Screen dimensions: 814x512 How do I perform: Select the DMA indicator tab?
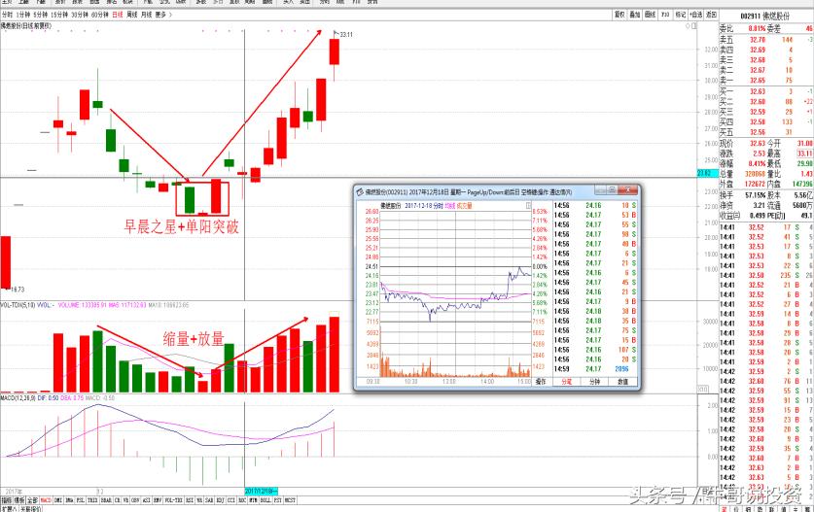(x=69, y=500)
